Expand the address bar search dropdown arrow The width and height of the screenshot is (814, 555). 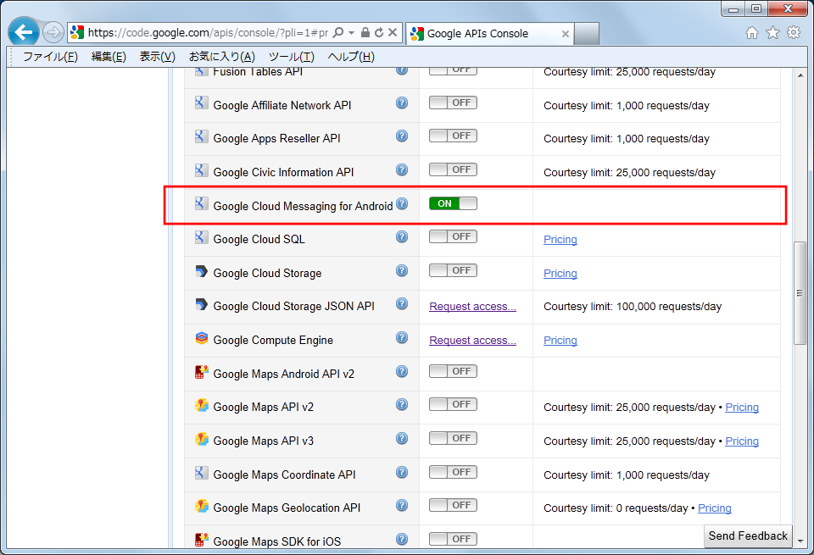(352, 33)
